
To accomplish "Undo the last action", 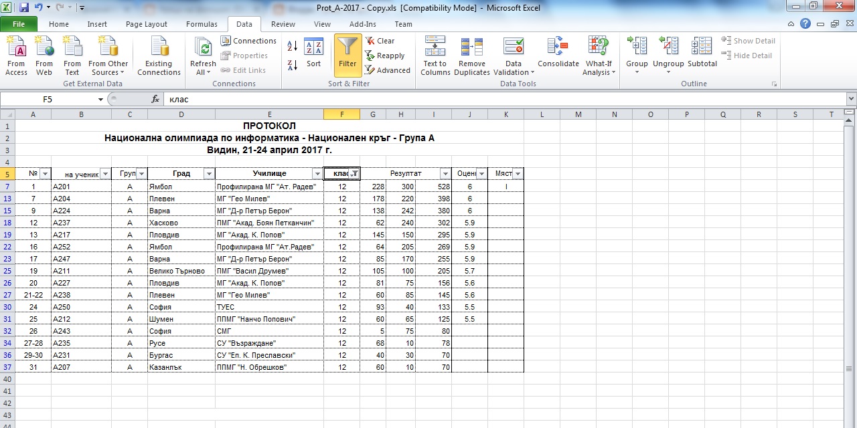I will pos(38,8).
